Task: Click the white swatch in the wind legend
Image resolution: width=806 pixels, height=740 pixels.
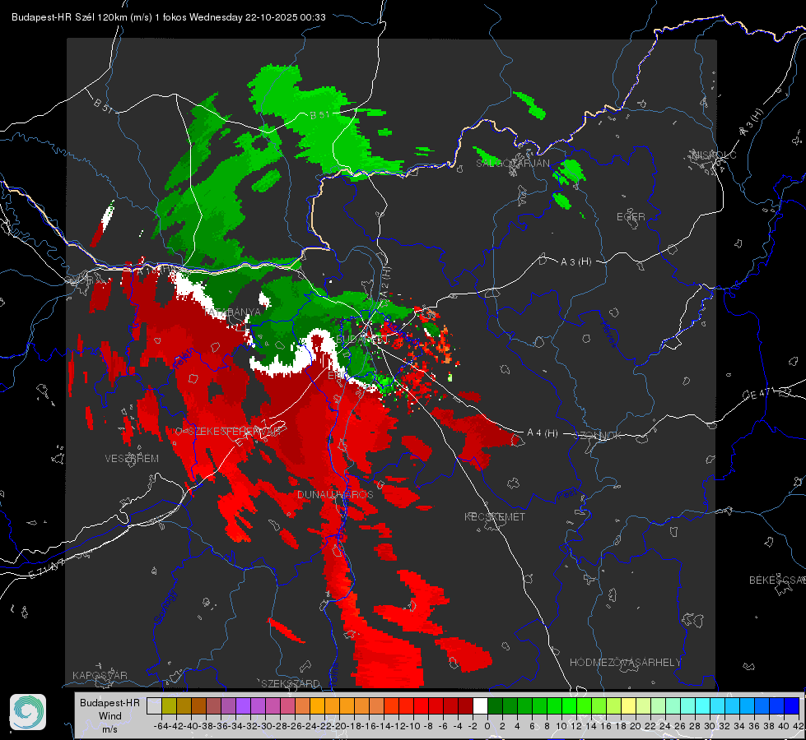Action: coord(480,705)
